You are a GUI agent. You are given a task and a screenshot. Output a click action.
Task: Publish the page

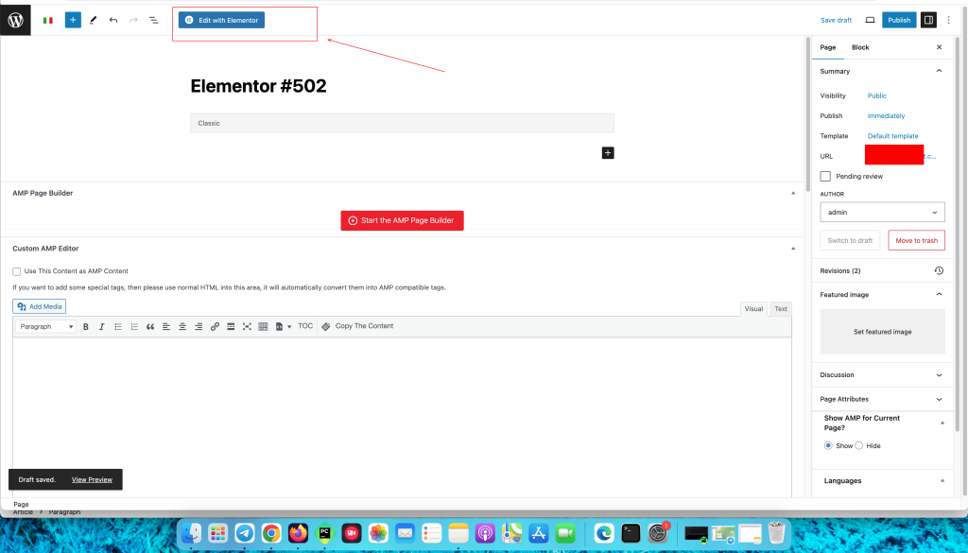pos(899,21)
